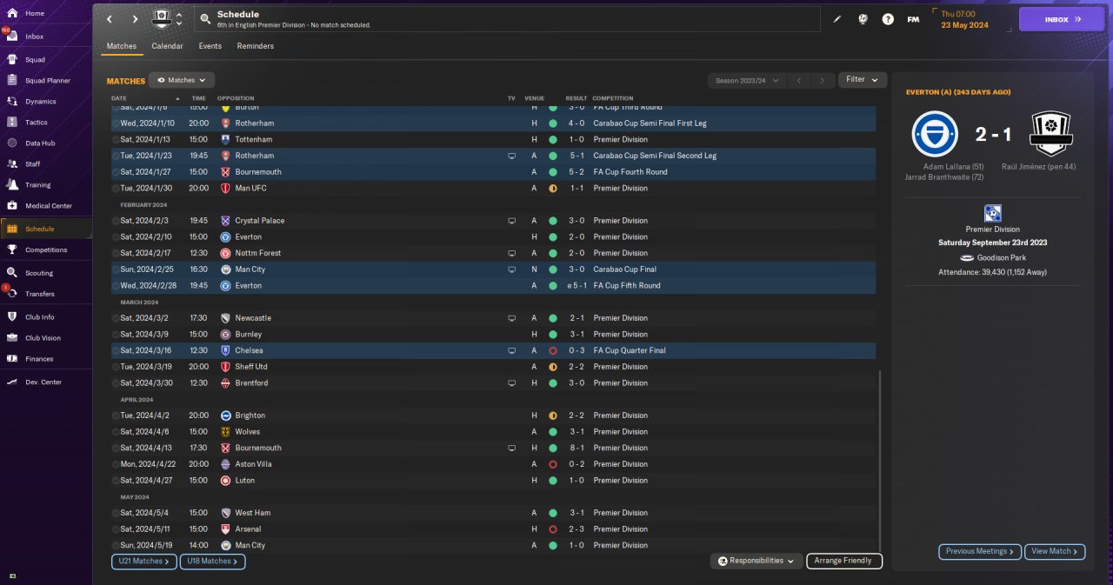Go to the next season arrow
This screenshot has height=585, width=1113.
tap(823, 80)
